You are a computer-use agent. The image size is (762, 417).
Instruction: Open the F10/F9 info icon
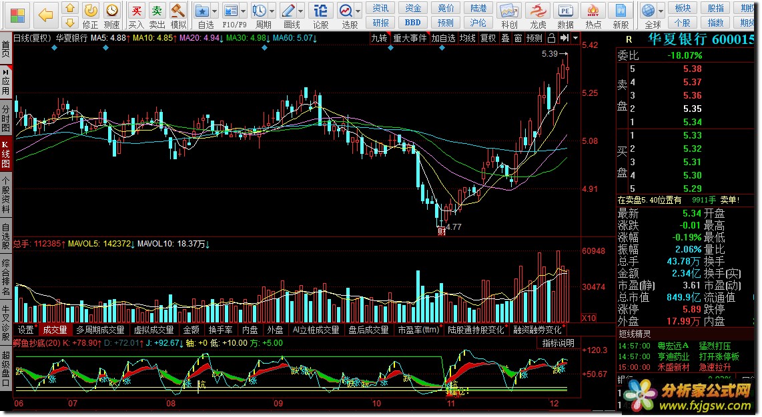231,10
